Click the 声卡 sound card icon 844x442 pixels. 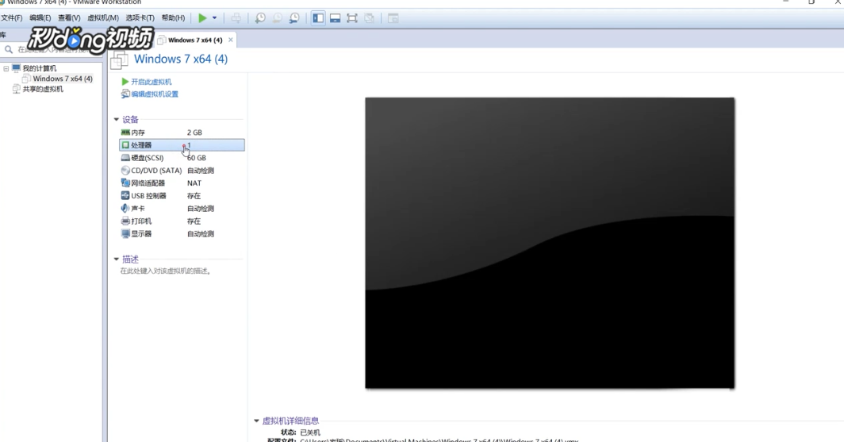[x=125, y=209]
